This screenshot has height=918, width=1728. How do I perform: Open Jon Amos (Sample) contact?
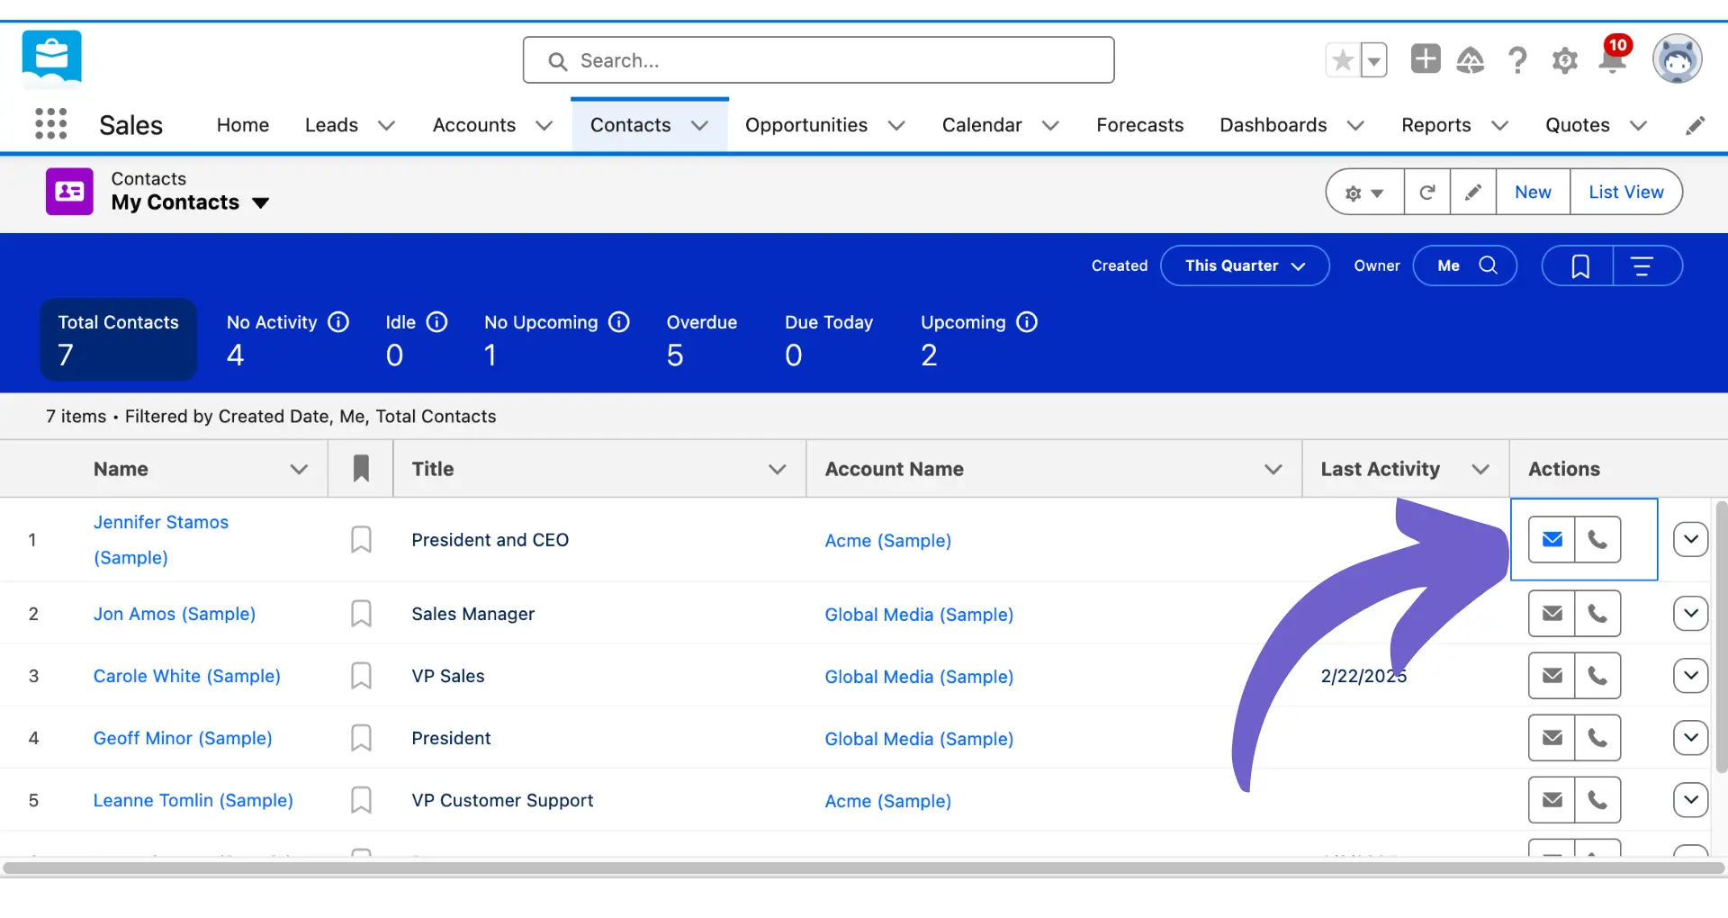pos(175,614)
